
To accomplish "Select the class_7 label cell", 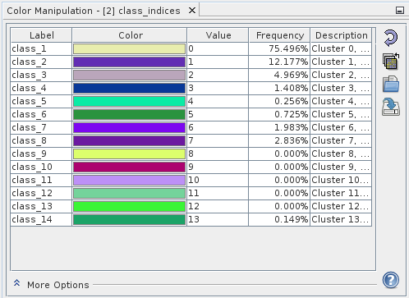I will pyautogui.click(x=41, y=127).
